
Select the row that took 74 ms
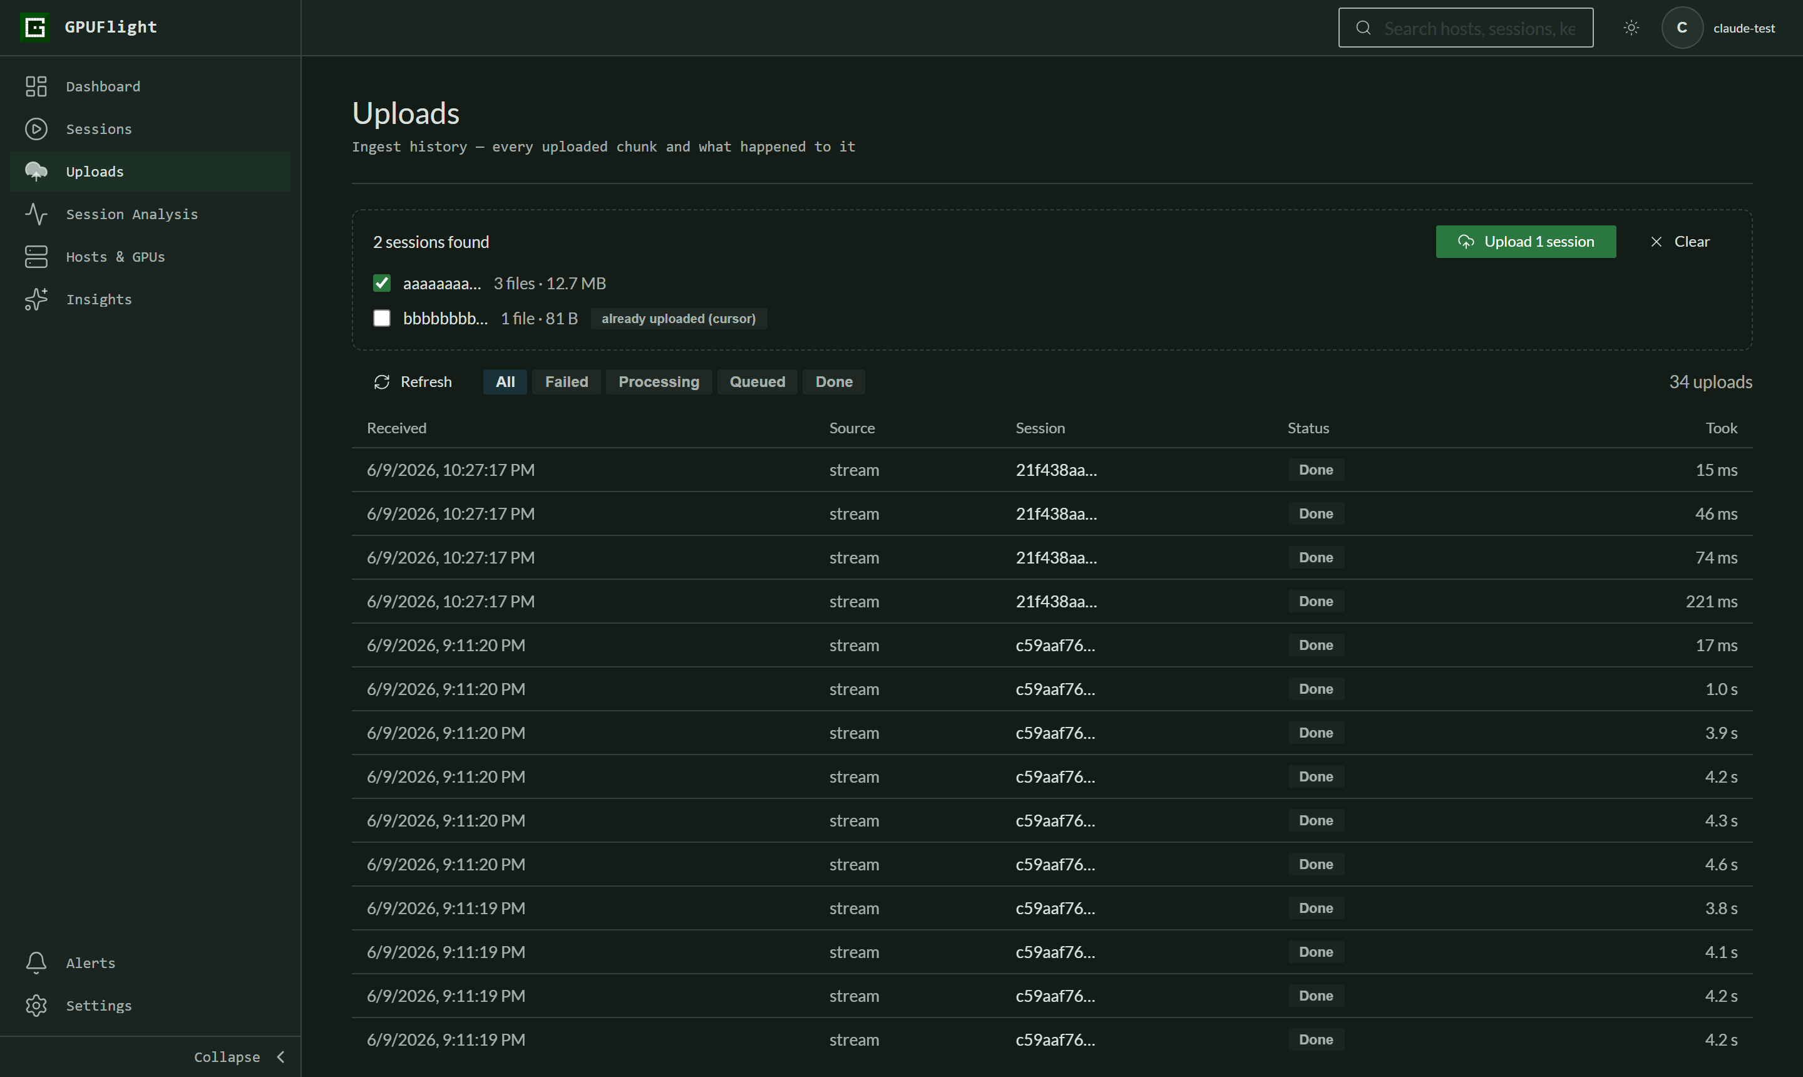[1052, 557]
